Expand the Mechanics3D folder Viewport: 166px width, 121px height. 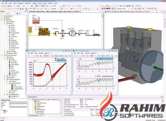coord(4,51)
